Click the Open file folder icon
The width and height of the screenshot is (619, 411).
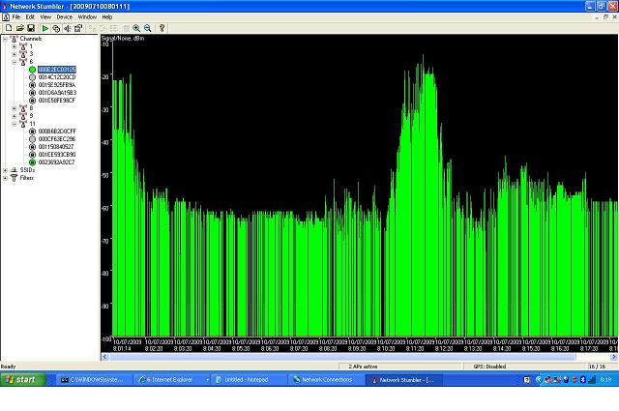coord(19,28)
